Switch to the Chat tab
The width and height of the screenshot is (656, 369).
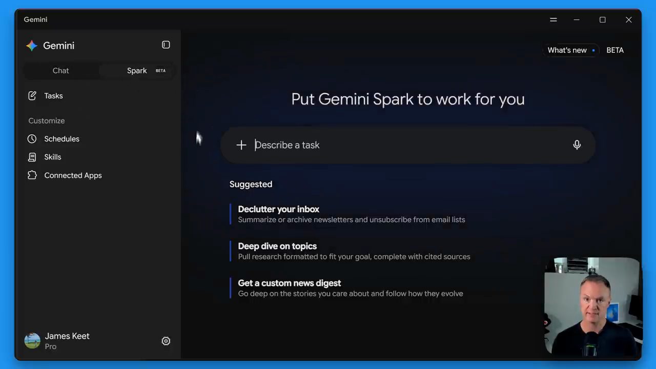[x=61, y=71]
